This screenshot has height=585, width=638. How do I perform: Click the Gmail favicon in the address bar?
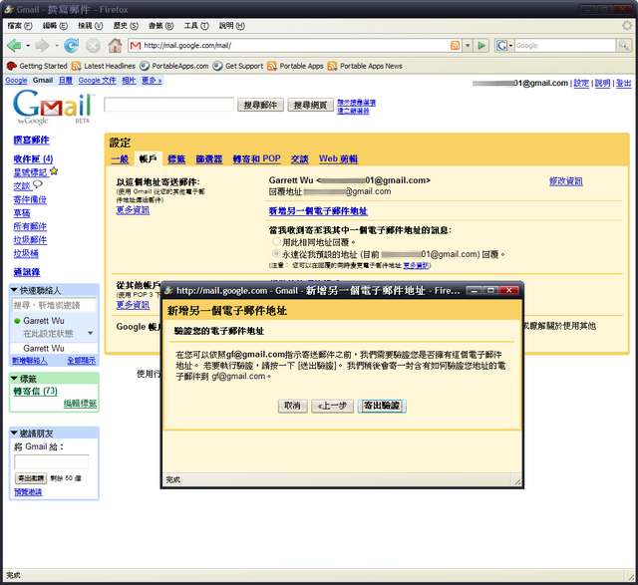click(x=136, y=46)
